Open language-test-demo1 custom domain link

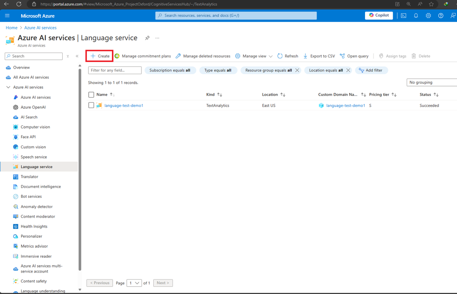(345, 106)
